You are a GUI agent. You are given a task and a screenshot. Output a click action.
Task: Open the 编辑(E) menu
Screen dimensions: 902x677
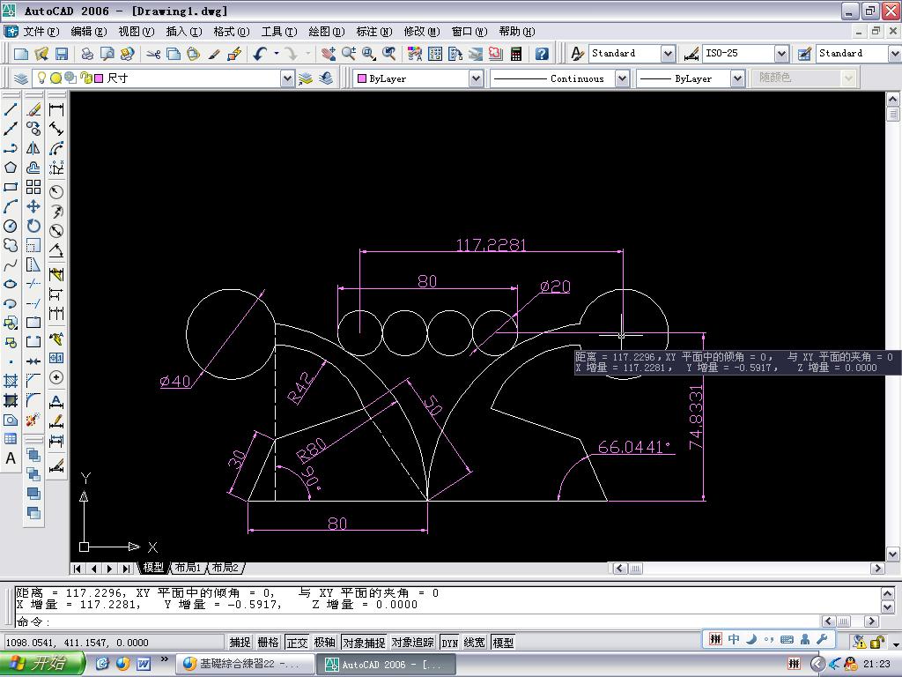89,32
